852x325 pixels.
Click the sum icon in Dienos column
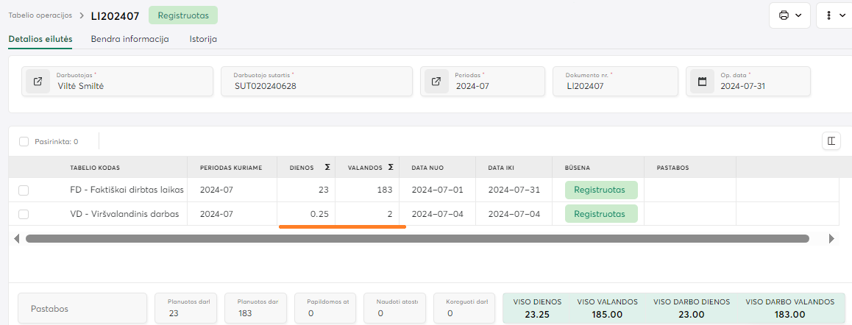327,168
